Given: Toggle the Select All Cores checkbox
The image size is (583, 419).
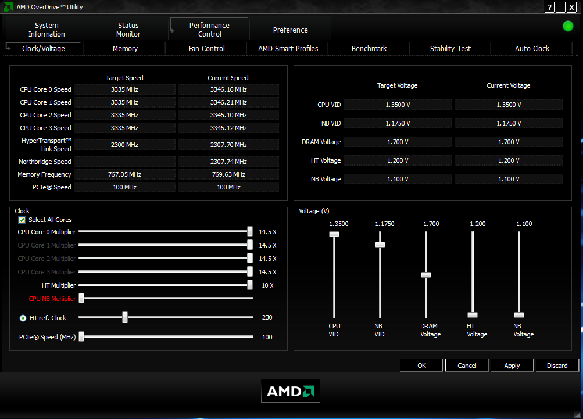Looking at the screenshot, I should (22, 220).
